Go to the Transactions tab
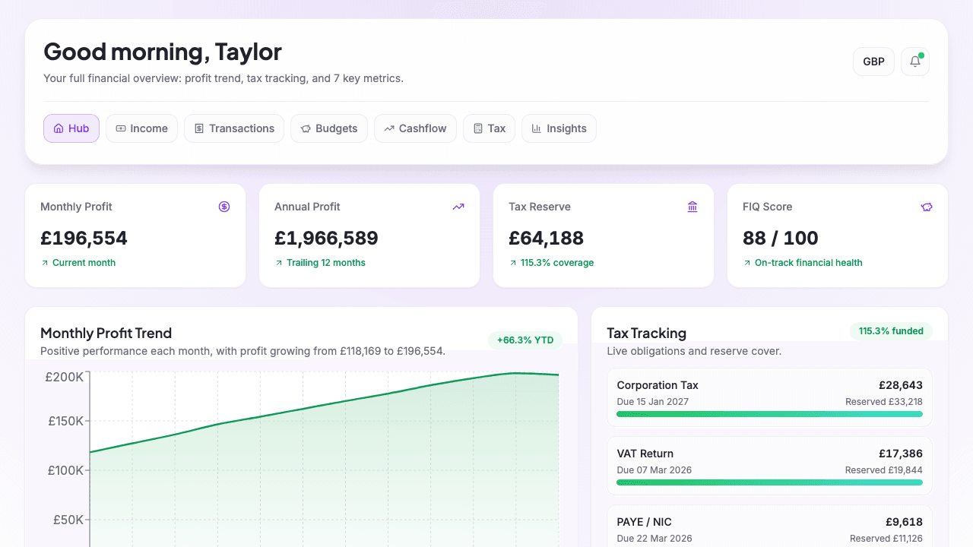Viewport: 973px width, 547px height. tap(234, 128)
